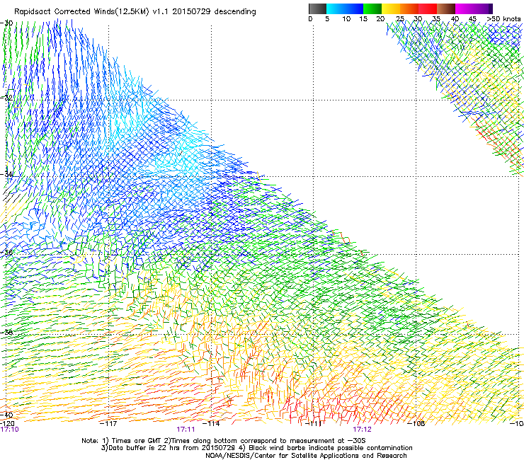Click the latitude axis label '-34'
The width and height of the screenshot is (524, 460).
click(x=6, y=174)
